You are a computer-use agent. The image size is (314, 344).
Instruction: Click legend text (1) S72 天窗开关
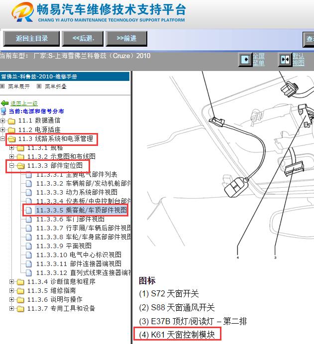pos(169,293)
